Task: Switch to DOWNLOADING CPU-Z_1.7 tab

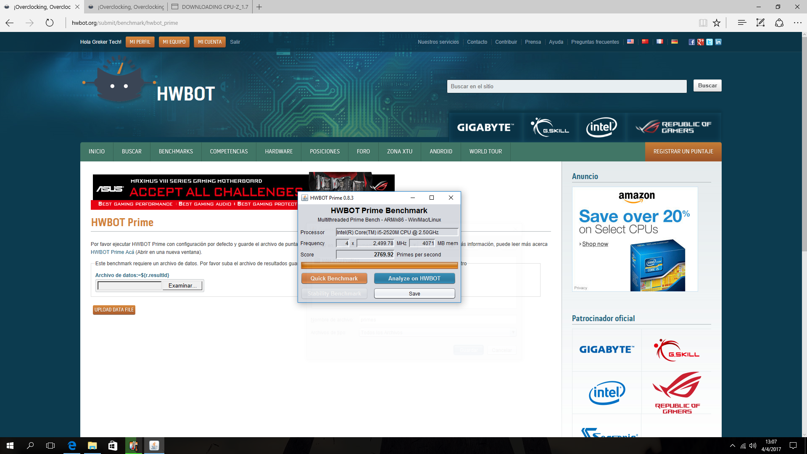Action: point(210,7)
